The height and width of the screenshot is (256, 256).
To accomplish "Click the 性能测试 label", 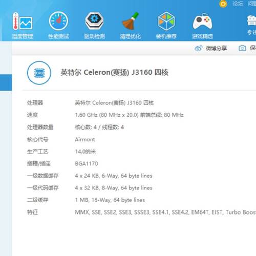I will (58, 36).
